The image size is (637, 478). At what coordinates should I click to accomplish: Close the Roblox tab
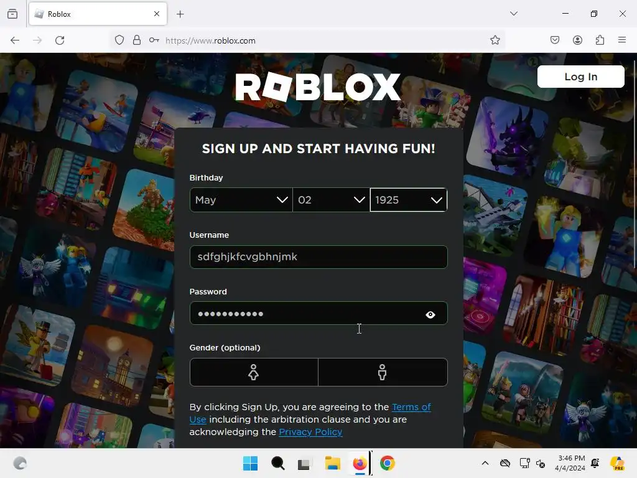pos(157,14)
